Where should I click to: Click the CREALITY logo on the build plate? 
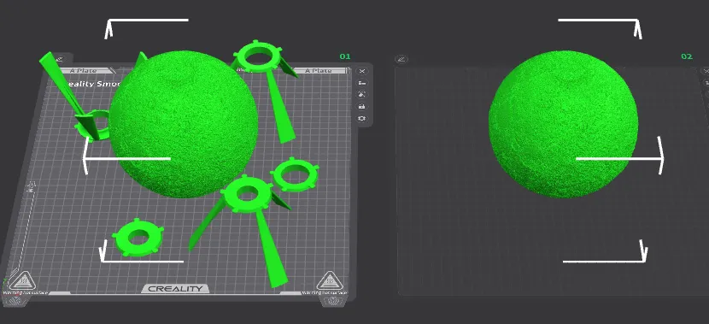[x=175, y=289]
